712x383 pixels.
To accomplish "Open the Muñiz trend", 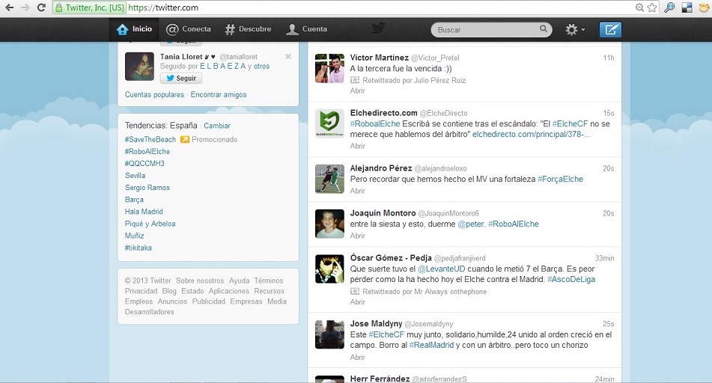I will (135, 236).
